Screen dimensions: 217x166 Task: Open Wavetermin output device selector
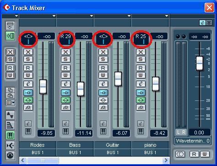coord(193,141)
